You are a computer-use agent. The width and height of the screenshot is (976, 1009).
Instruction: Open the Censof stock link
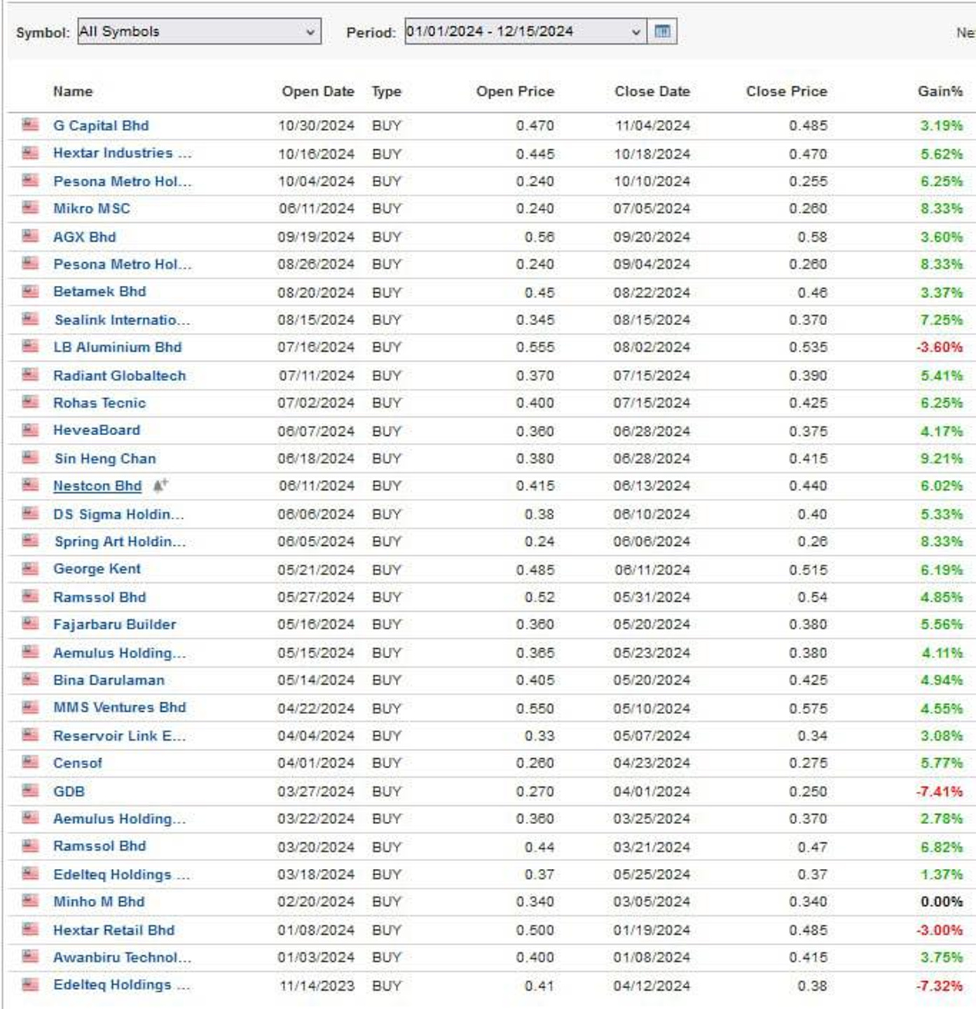pyautogui.click(x=78, y=762)
